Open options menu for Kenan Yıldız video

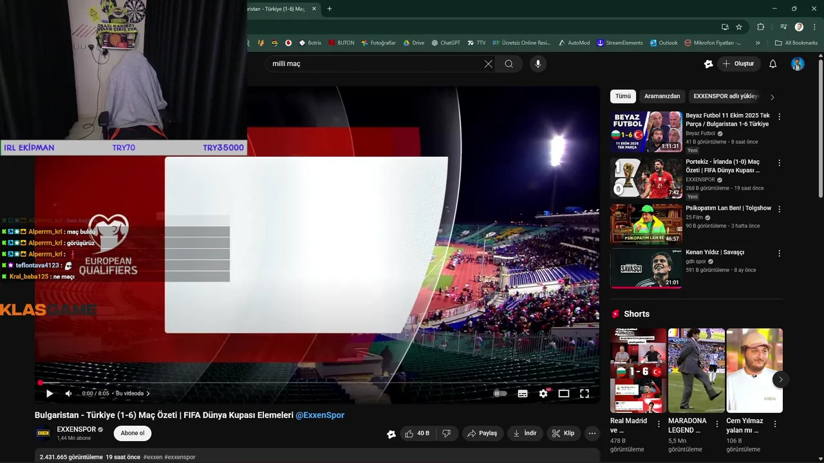779,253
